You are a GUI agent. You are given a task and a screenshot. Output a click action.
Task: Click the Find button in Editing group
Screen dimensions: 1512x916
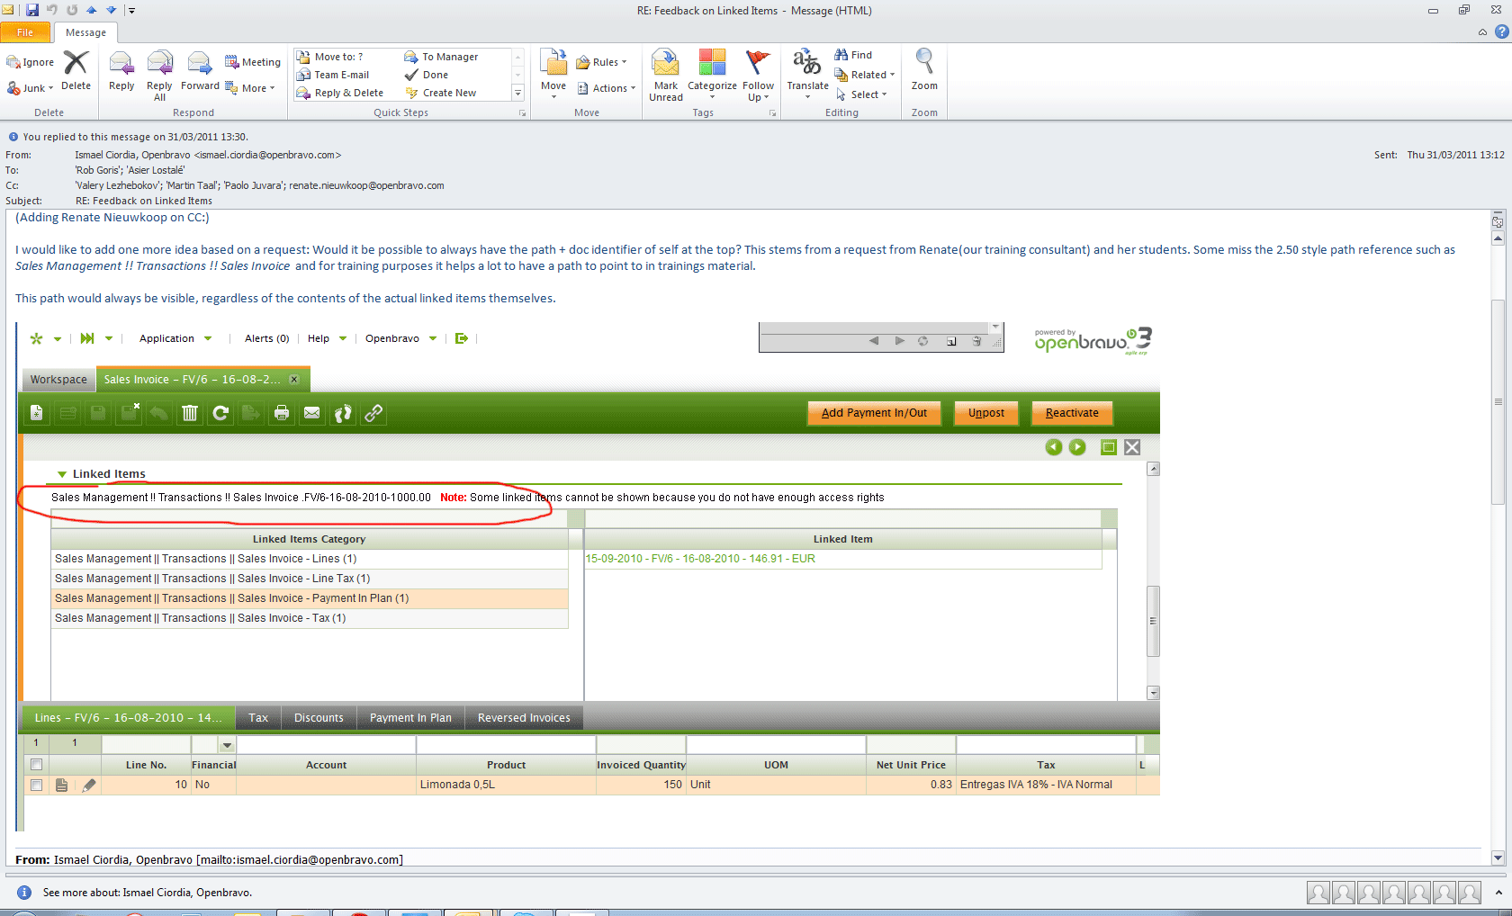(853, 55)
